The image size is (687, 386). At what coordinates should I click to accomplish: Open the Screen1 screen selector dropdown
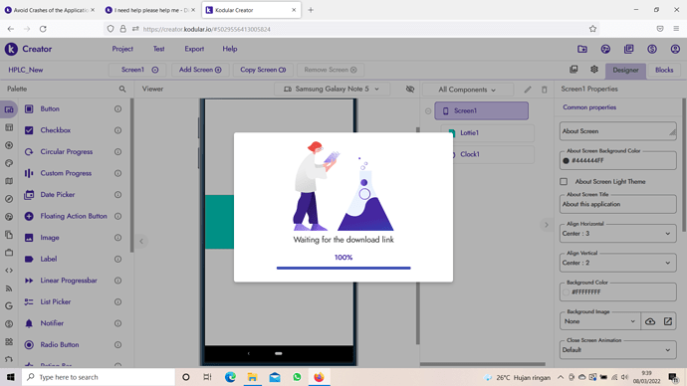(x=138, y=70)
